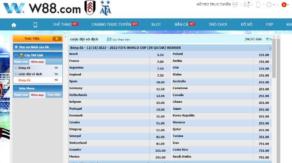The height and width of the screenshot is (163, 292).
Task: Pick Germany odds 11.50
Action: tap(160, 89)
